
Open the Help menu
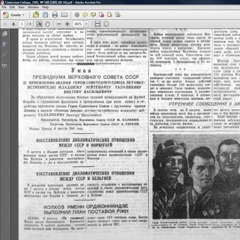point(46,7)
